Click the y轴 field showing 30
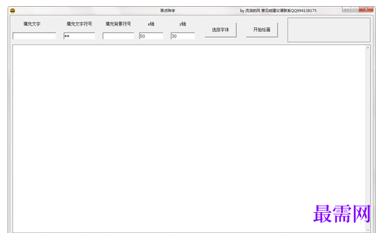 pyautogui.click(x=183, y=36)
